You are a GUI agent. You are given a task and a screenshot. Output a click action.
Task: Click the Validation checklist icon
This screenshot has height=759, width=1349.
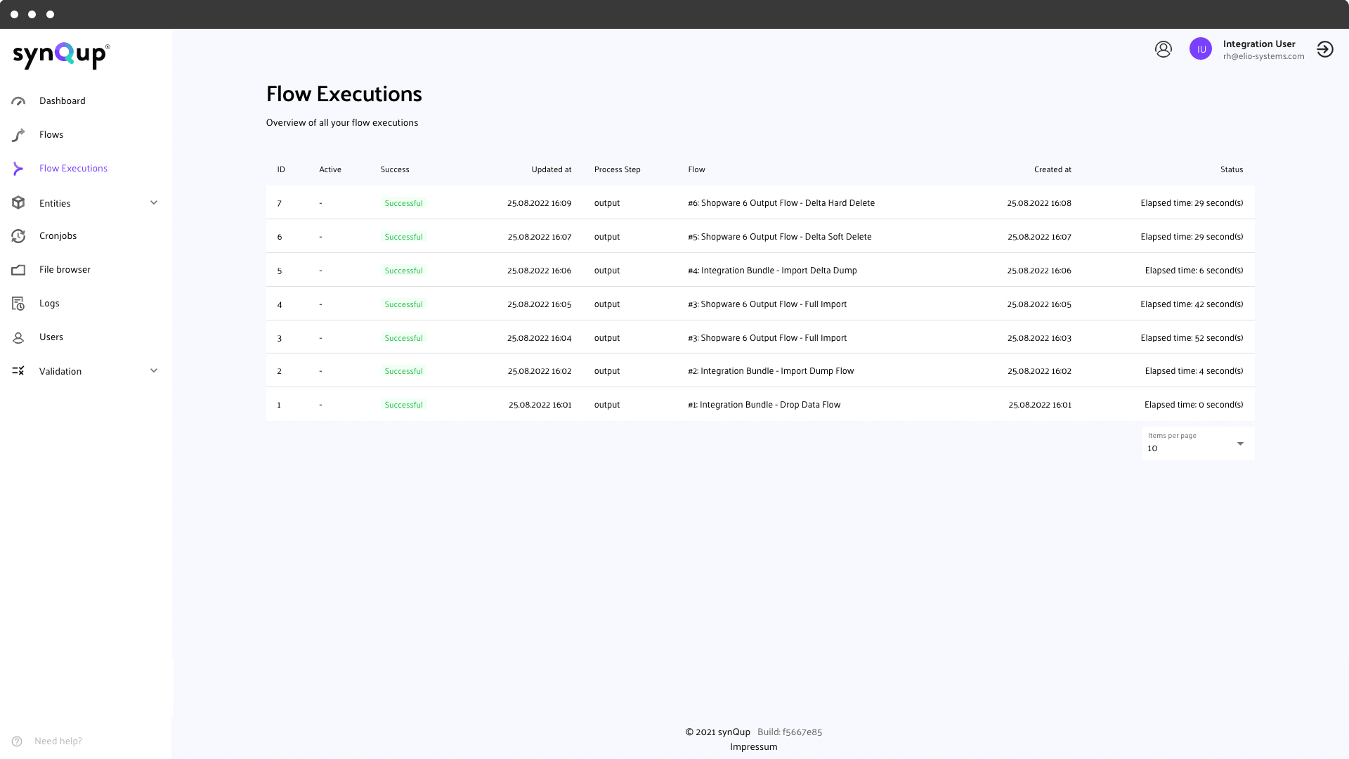18,371
